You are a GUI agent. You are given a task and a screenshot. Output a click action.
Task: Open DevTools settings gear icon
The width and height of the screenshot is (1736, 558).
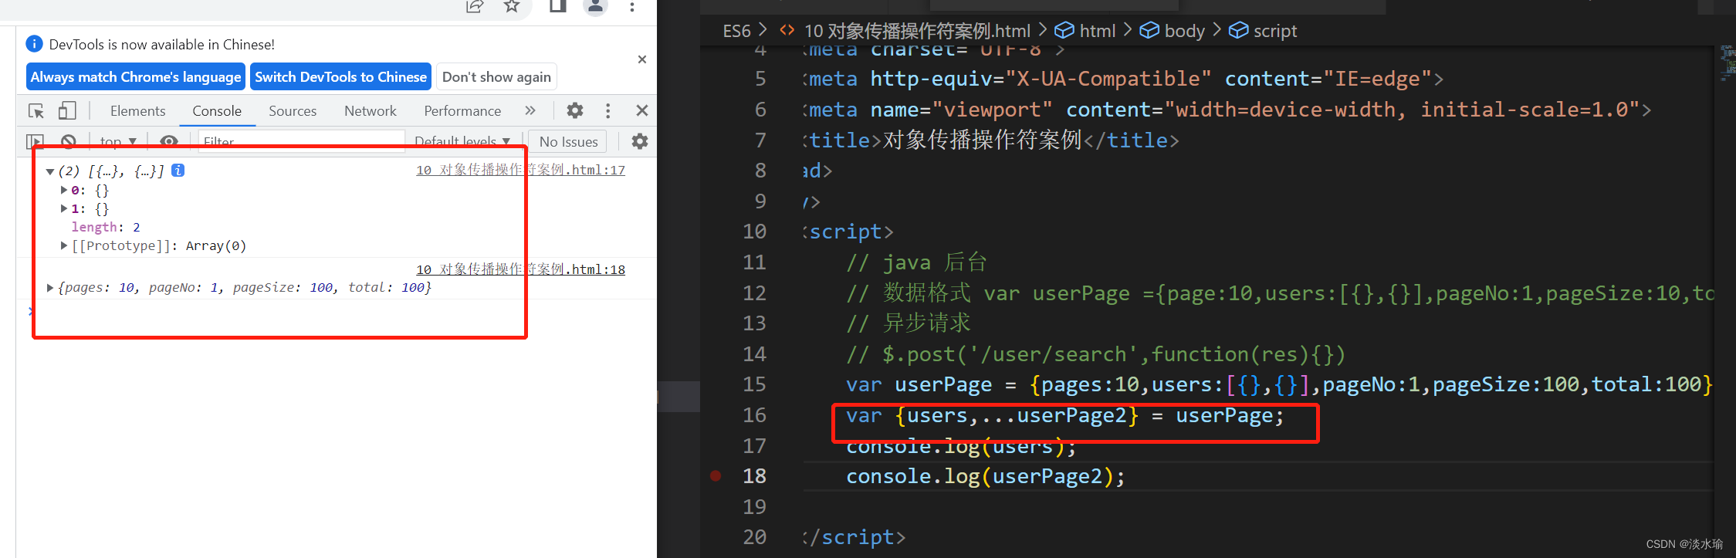point(575,110)
